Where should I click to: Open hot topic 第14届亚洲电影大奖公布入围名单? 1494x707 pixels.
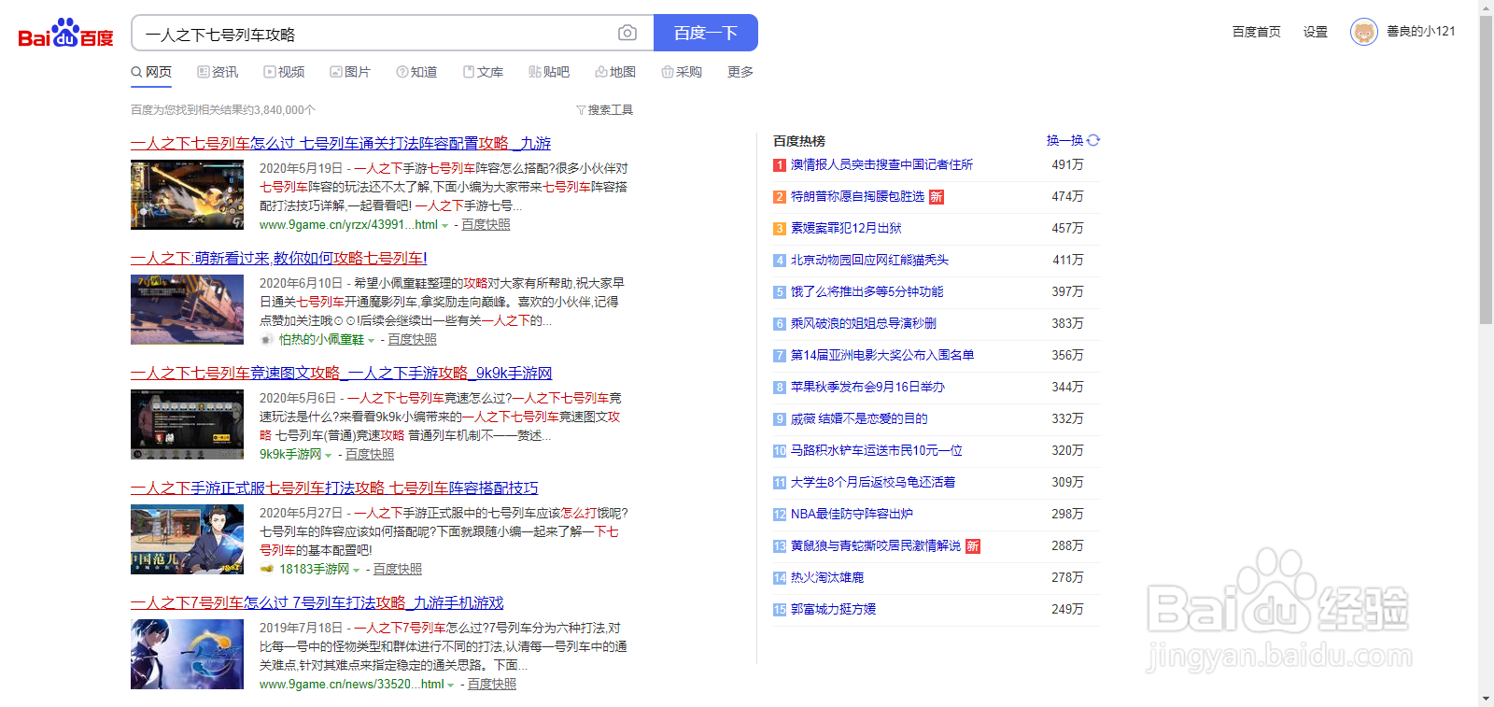pos(882,355)
